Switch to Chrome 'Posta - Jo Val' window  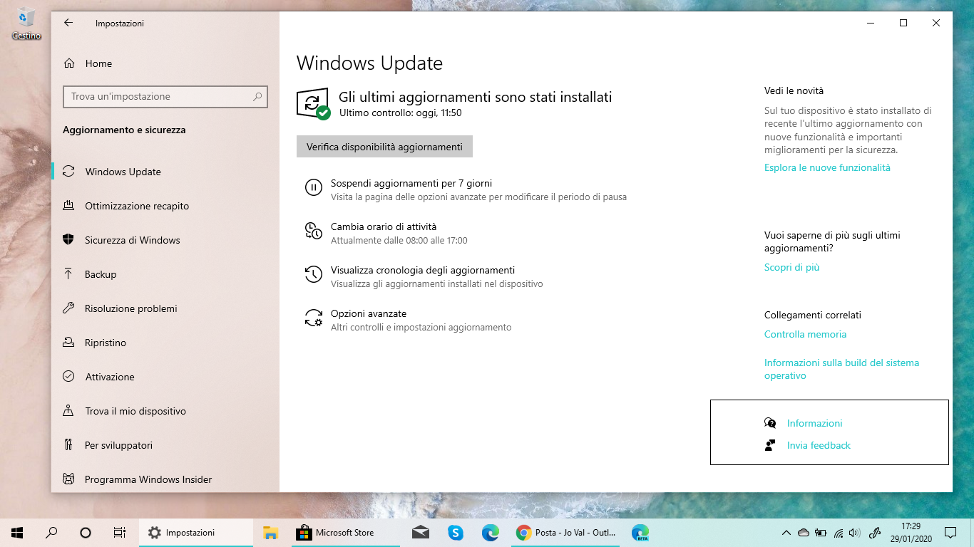567,532
